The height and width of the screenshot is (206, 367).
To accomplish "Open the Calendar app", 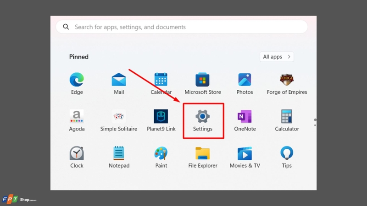I will pyautogui.click(x=161, y=79).
